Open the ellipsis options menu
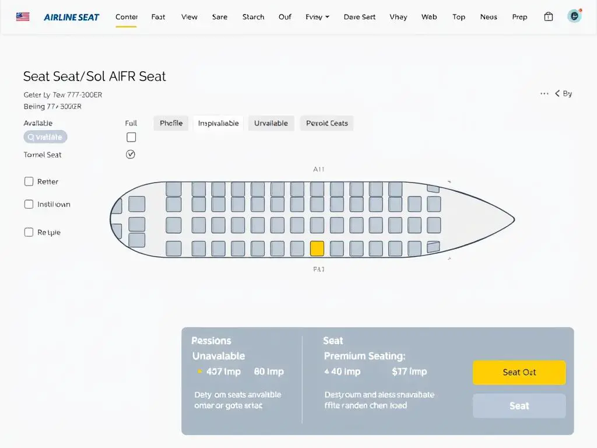This screenshot has height=448, width=597. pos(545,93)
